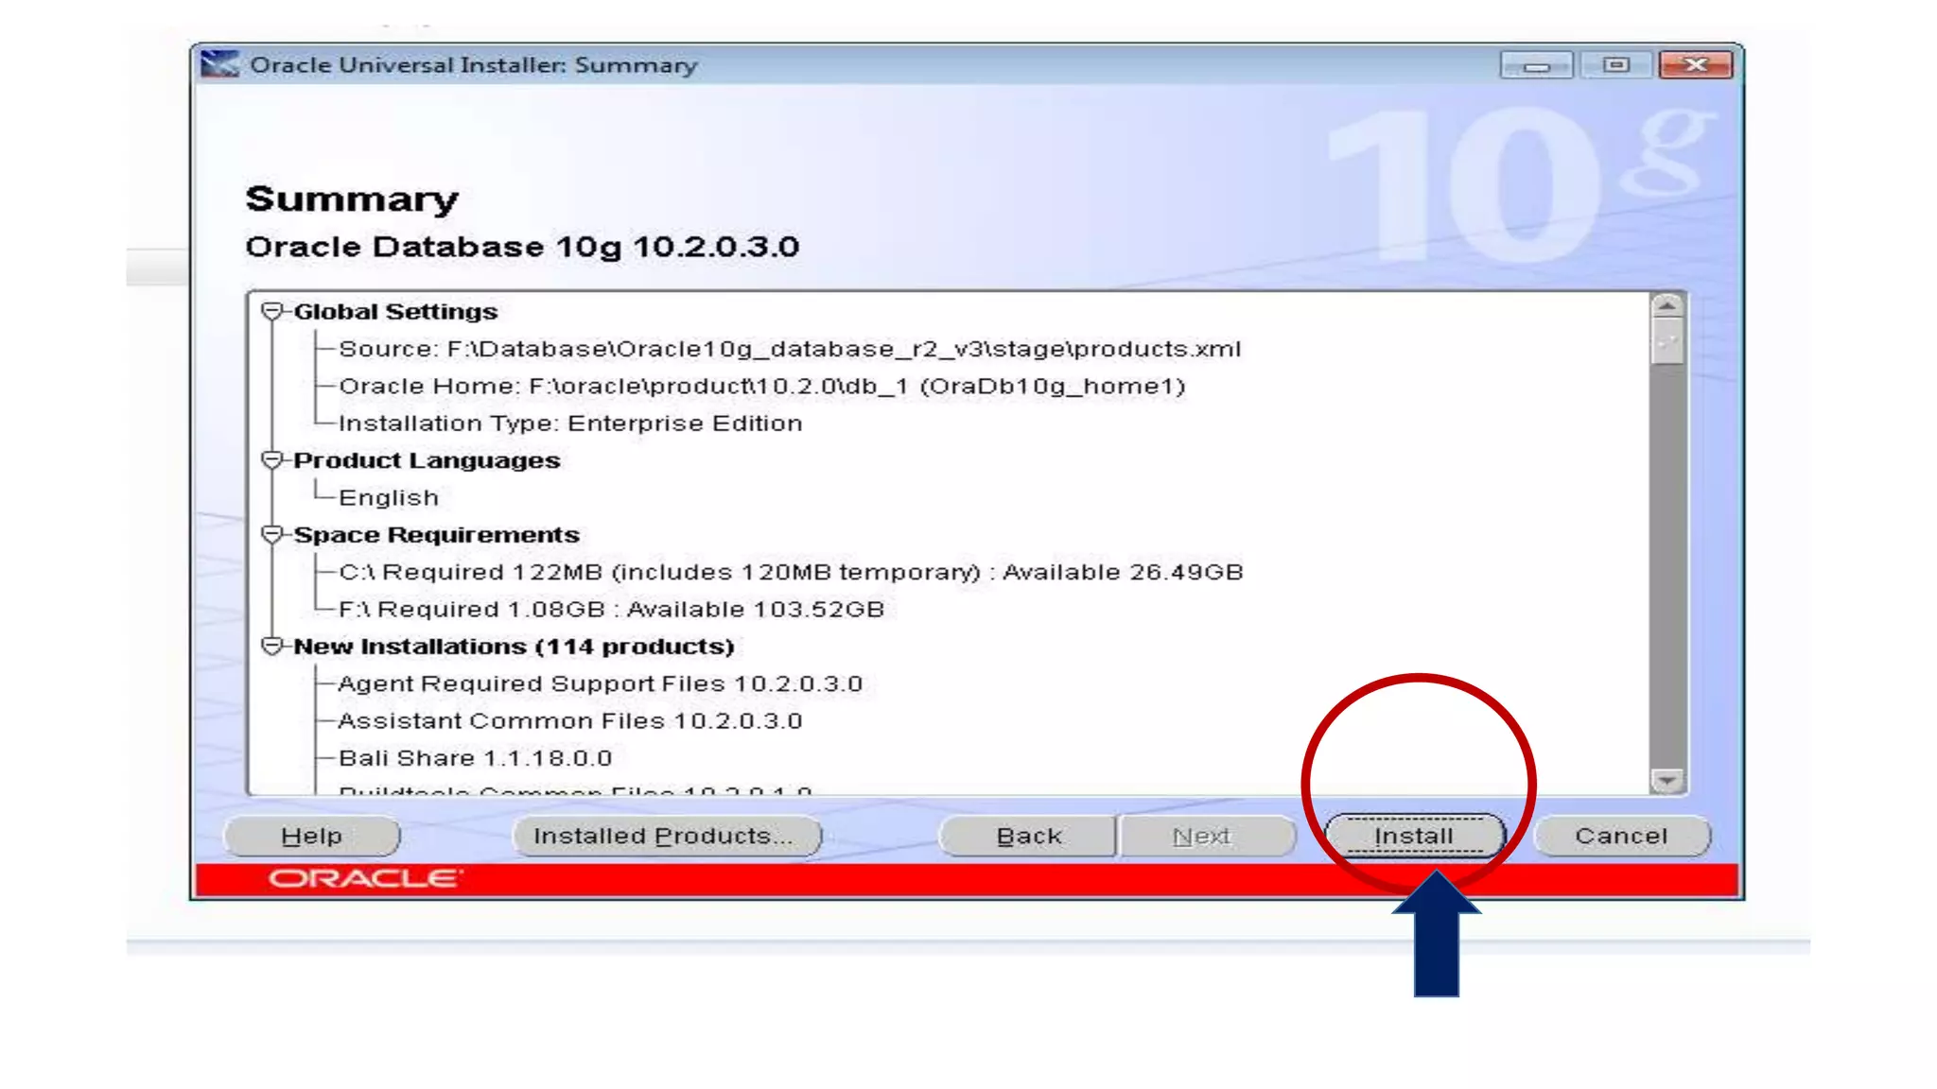Click the summary list scrollbar thumb

tap(1667, 341)
